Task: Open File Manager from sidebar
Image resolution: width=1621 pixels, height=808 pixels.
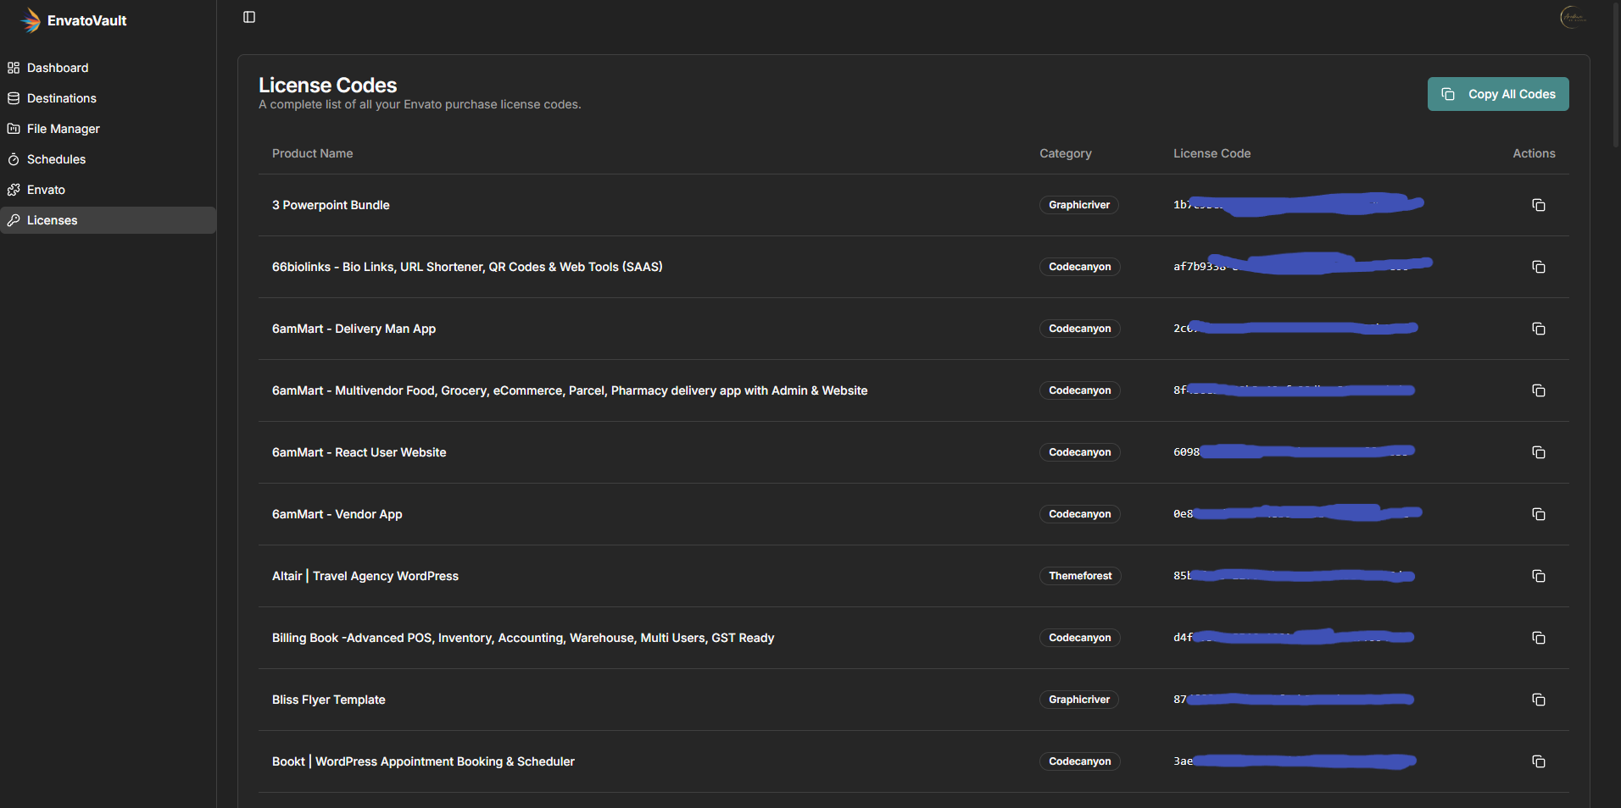Action: click(x=108, y=129)
